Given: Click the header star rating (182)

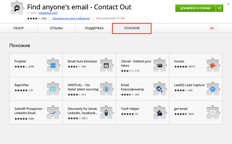Looking at the screenshot, I should (37, 19).
